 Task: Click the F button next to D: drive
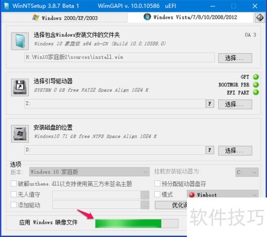pyautogui.click(x=210, y=150)
